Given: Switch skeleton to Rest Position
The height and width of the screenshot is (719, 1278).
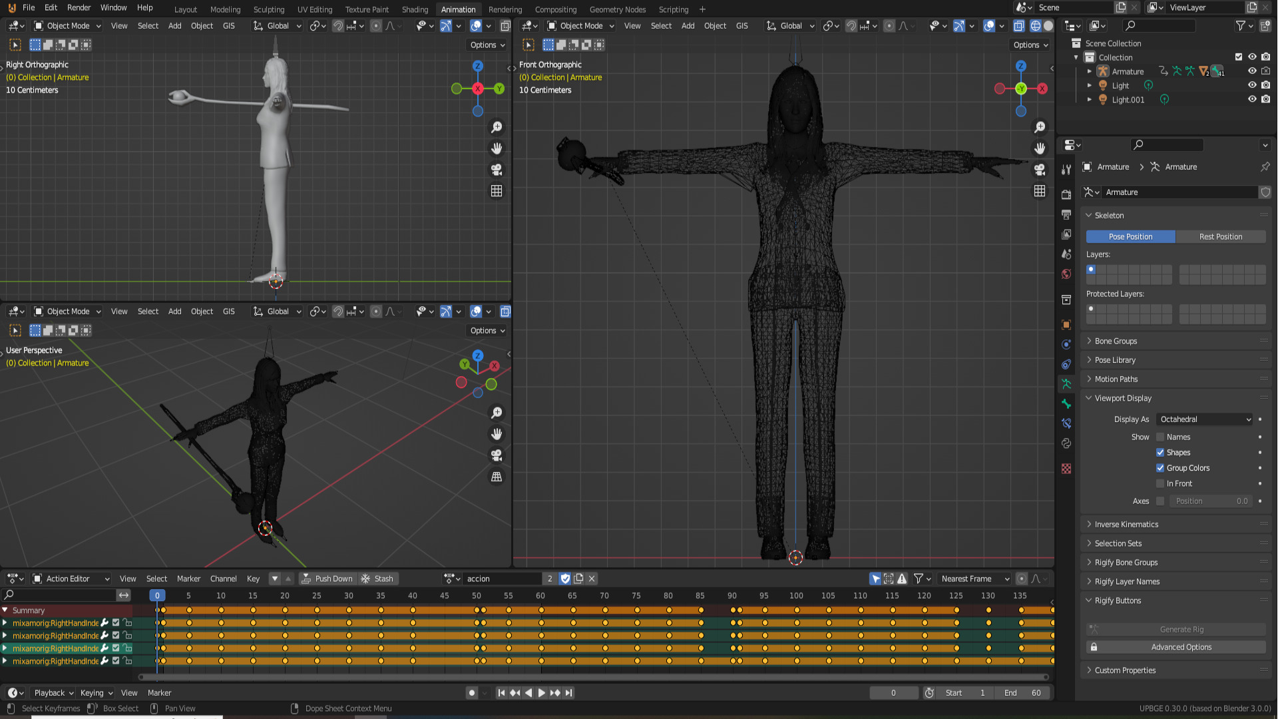Looking at the screenshot, I should point(1221,237).
